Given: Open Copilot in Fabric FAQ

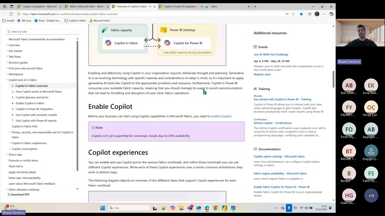Looking at the screenshot, I should [24, 126].
